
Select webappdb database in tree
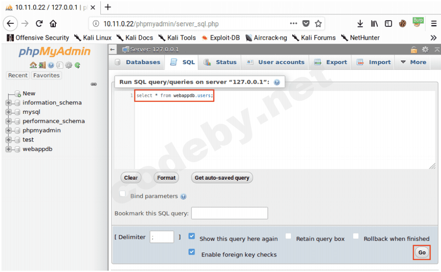(x=38, y=149)
